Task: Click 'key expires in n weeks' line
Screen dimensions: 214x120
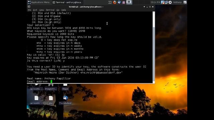Action: tap(59, 46)
